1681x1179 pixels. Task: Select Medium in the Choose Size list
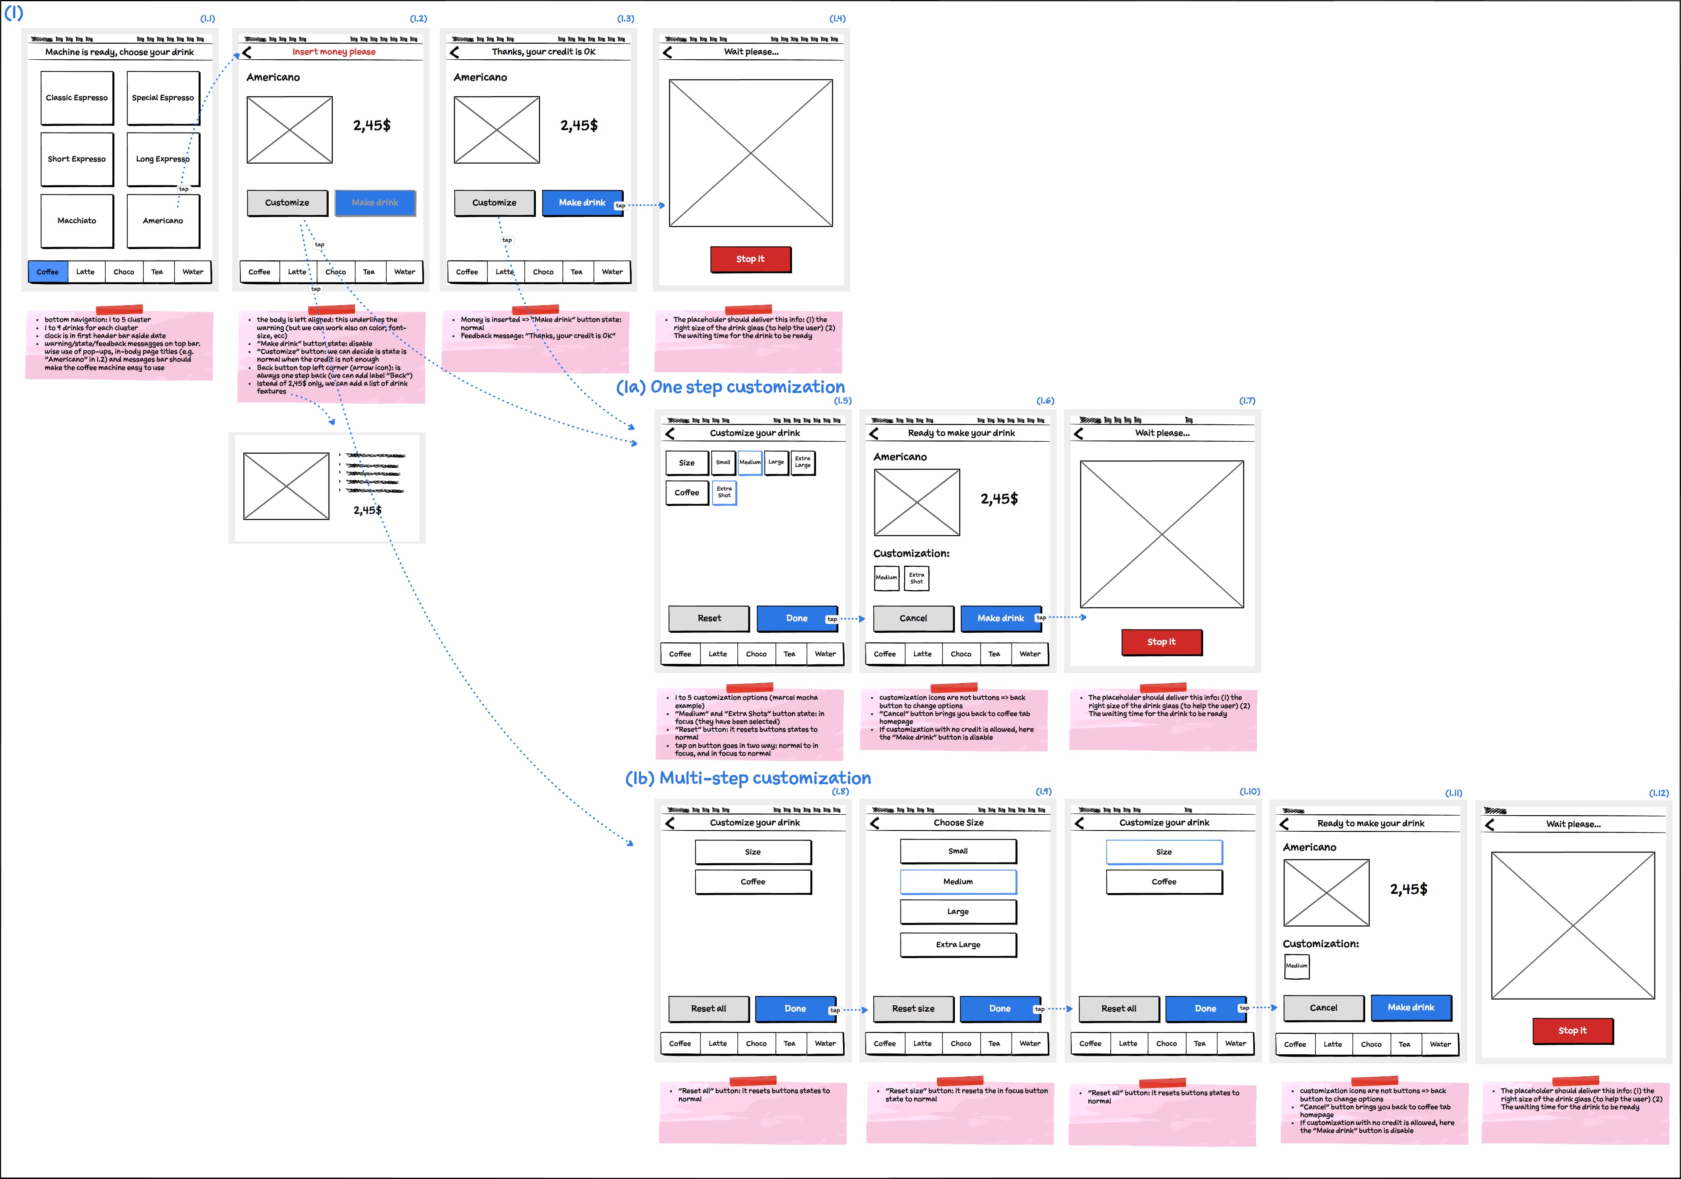point(958,882)
